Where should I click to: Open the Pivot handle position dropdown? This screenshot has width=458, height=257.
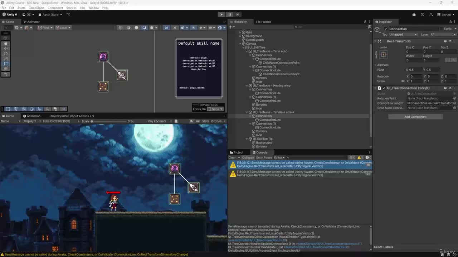[45, 27]
